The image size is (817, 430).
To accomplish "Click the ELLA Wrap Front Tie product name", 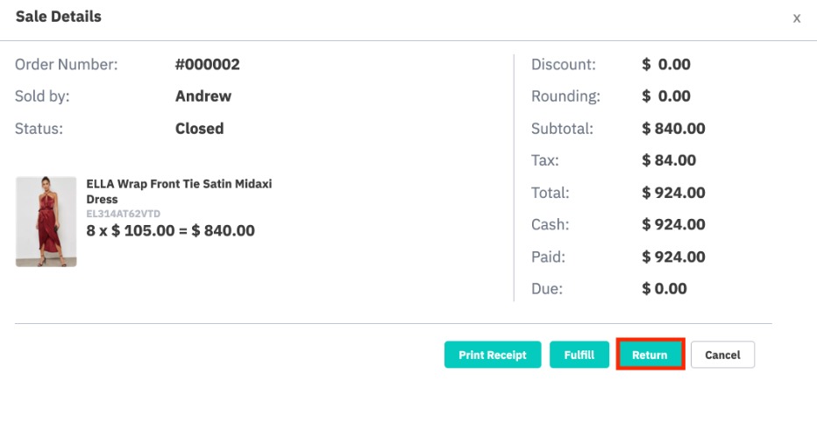I will click(179, 191).
